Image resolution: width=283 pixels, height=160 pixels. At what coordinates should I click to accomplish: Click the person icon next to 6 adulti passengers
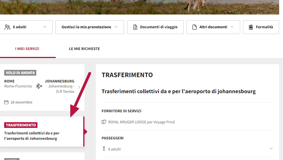[x=104, y=149]
